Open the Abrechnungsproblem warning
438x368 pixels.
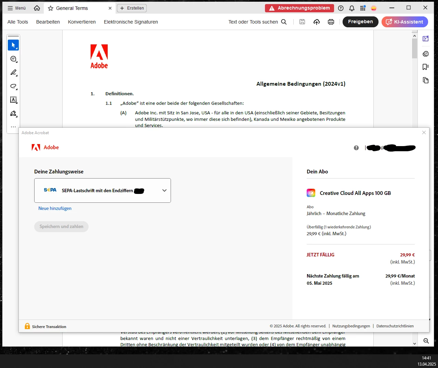300,8
